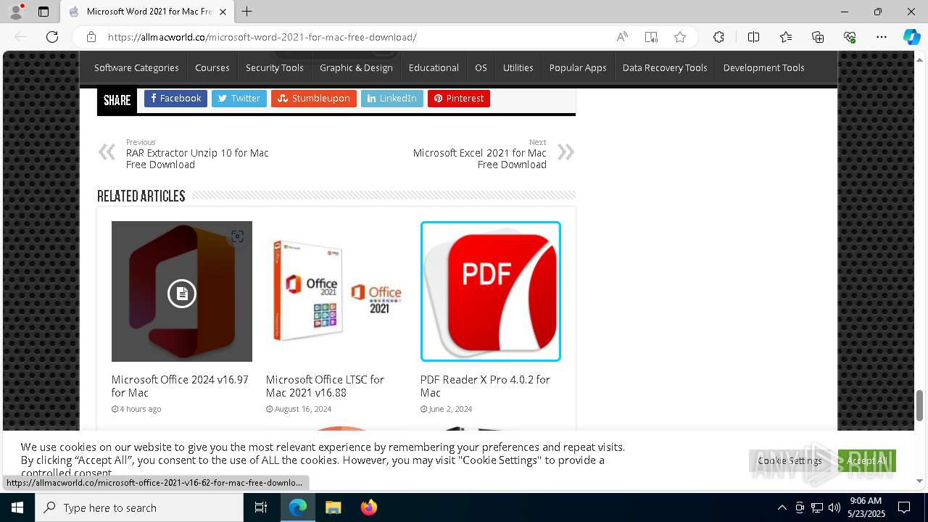Click next article double-arrow icon

point(565,152)
